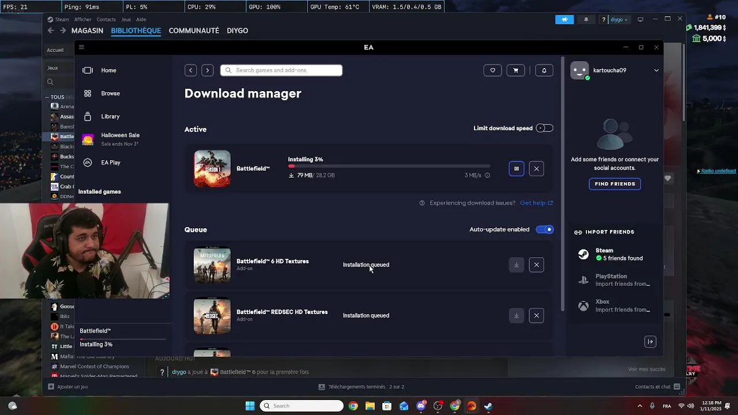Switch to Steam from the taskbar
This screenshot has width=738, height=415.
(x=488, y=406)
